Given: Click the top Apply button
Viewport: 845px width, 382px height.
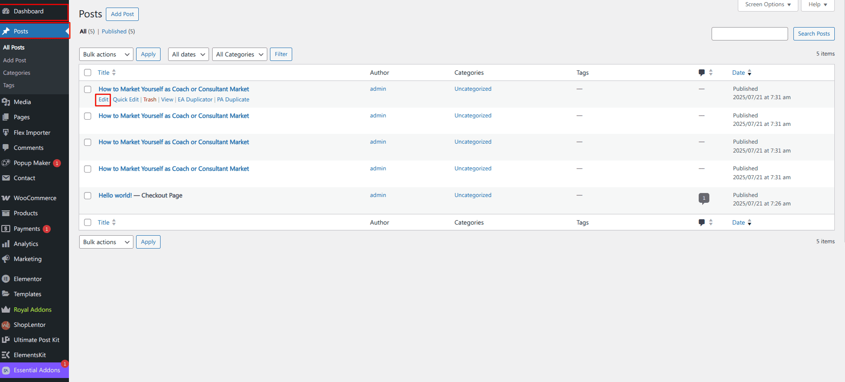Looking at the screenshot, I should 148,54.
